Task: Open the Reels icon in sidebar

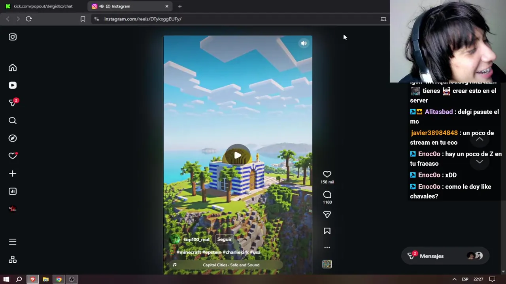Action: pyautogui.click(x=13, y=85)
